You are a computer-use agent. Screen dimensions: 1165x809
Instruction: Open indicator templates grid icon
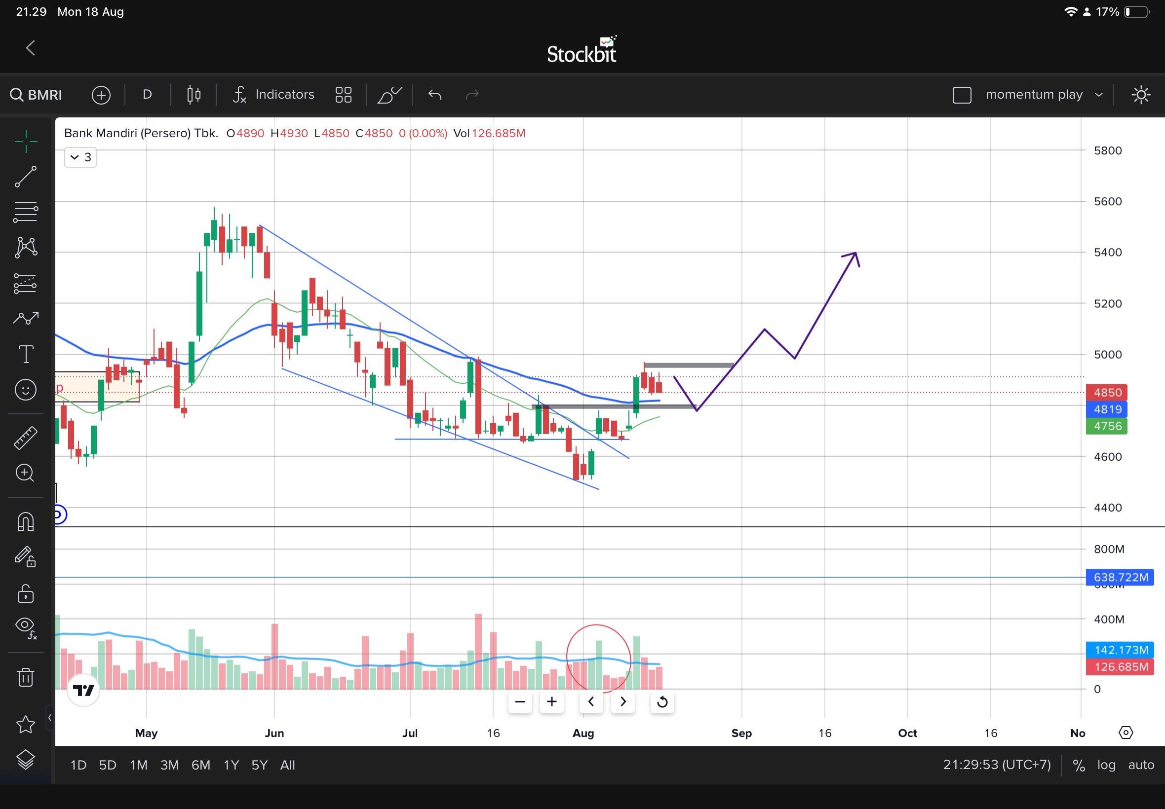tap(344, 95)
